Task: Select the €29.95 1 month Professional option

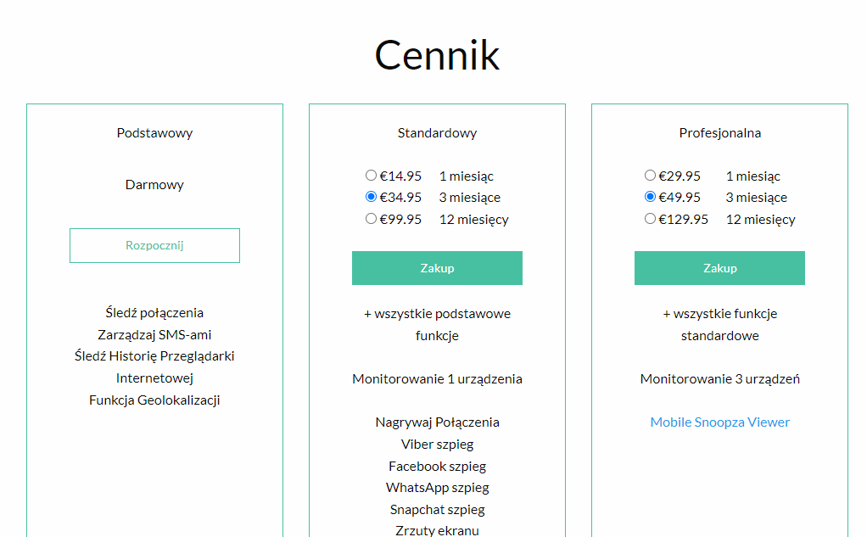Action: click(650, 176)
